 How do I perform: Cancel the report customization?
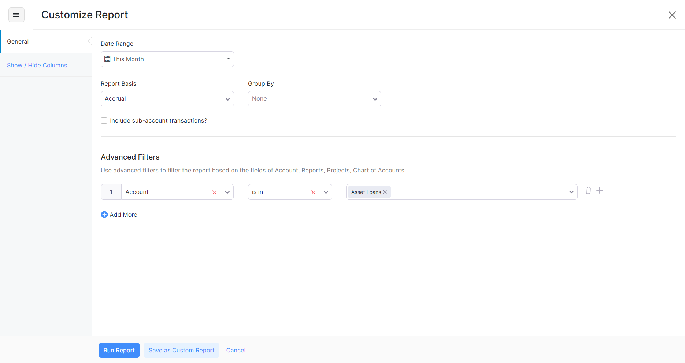pyautogui.click(x=236, y=350)
